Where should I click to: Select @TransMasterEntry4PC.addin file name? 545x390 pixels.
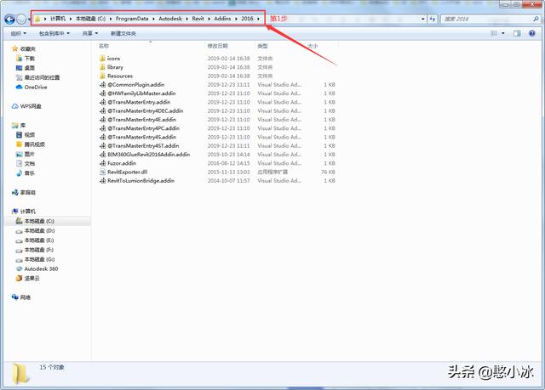pyautogui.click(x=144, y=128)
